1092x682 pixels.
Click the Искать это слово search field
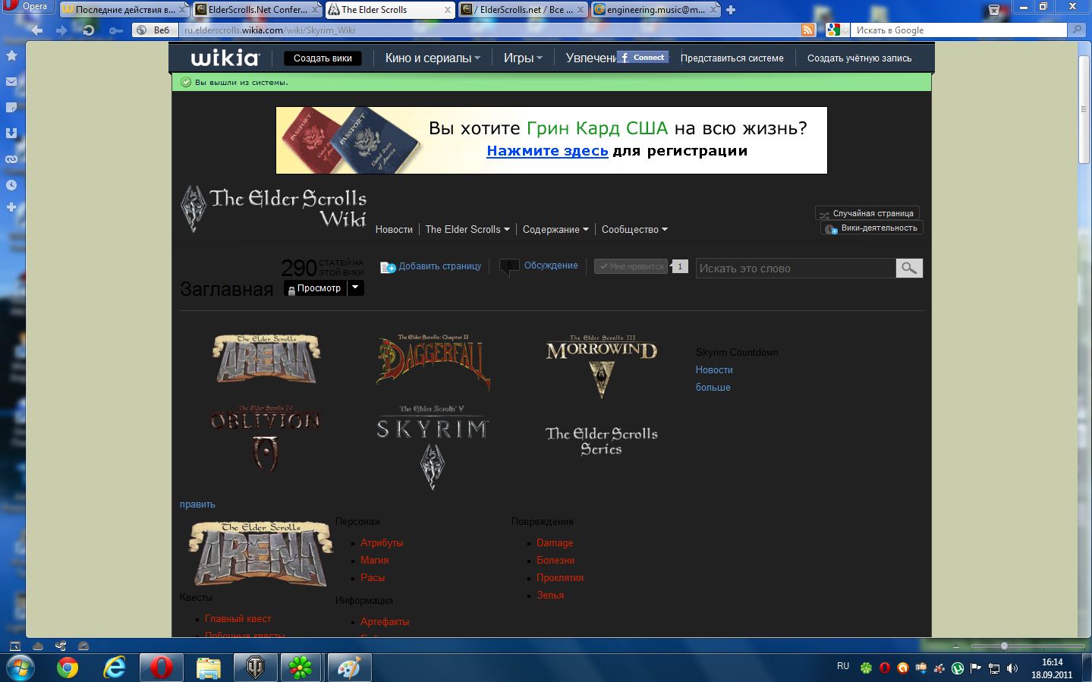pyautogui.click(x=796, y=268)
